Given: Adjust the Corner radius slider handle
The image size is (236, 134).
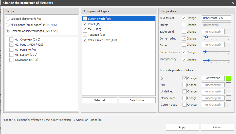Looking at the screenshot, I should point(207,37).
